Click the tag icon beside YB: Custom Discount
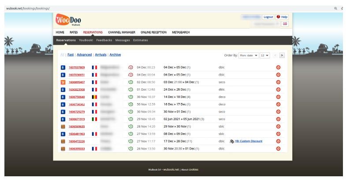 [232, 141]
